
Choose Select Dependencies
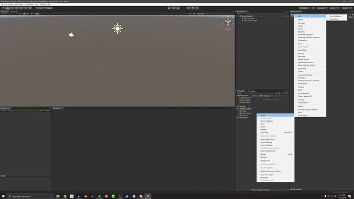(275, 151)
